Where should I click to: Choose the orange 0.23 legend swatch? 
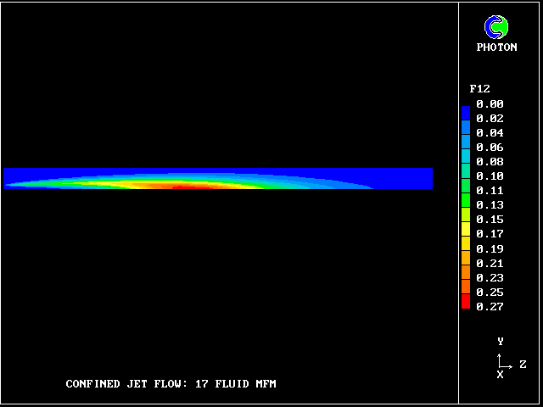pyautogui.click(x=465, y=273)
